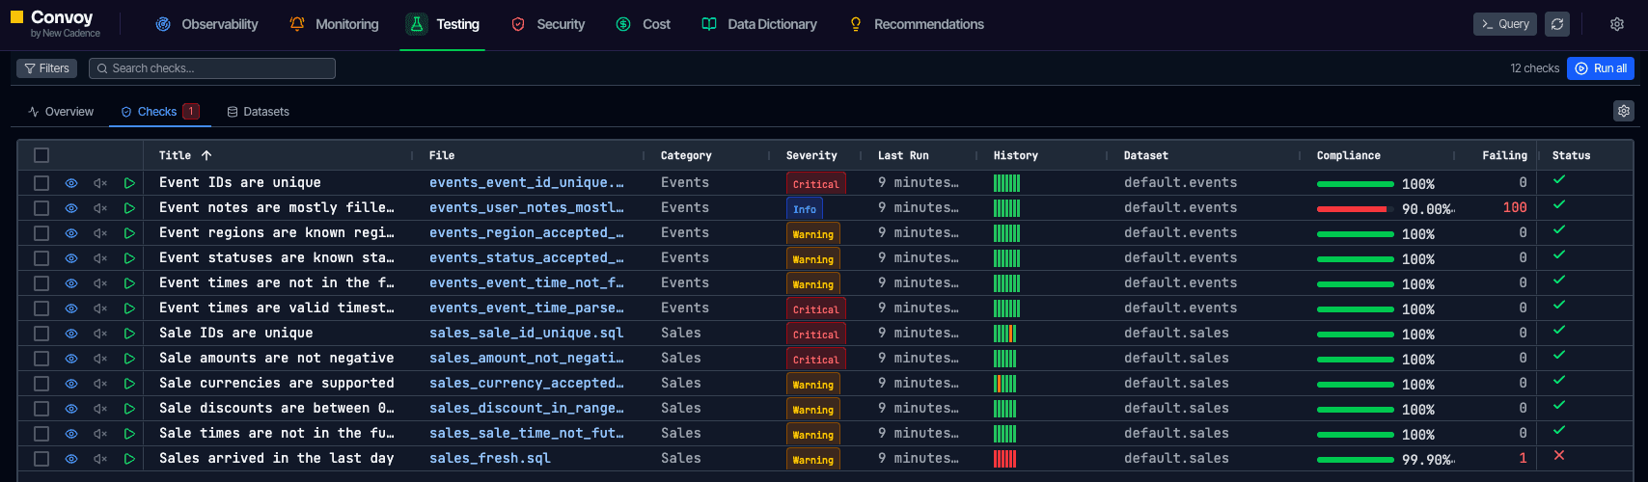This screenshot has height=482, width=1648.
Task: Open the top-bar settings gear
Action: tap(1617, 24)
